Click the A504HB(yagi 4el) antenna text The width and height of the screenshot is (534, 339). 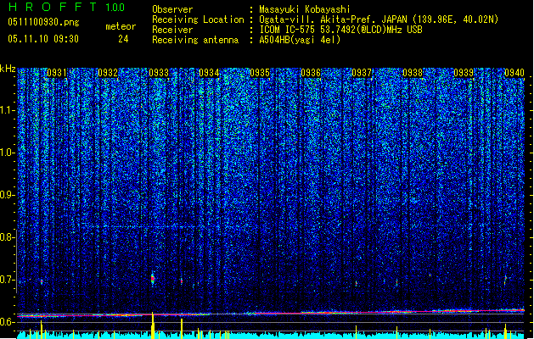pyautogui.click(x=300, y=40)
